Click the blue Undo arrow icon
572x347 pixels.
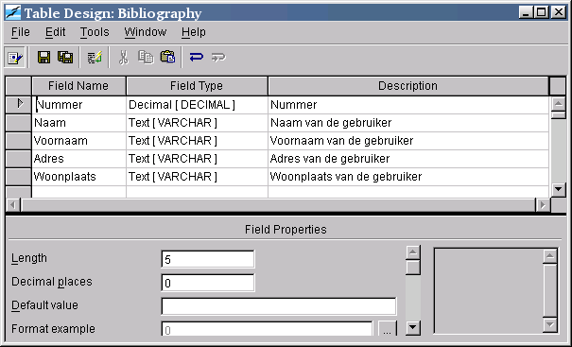pos(197,58)
